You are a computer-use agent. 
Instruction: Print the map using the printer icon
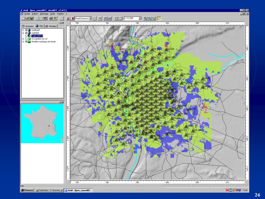pos(51,18)
